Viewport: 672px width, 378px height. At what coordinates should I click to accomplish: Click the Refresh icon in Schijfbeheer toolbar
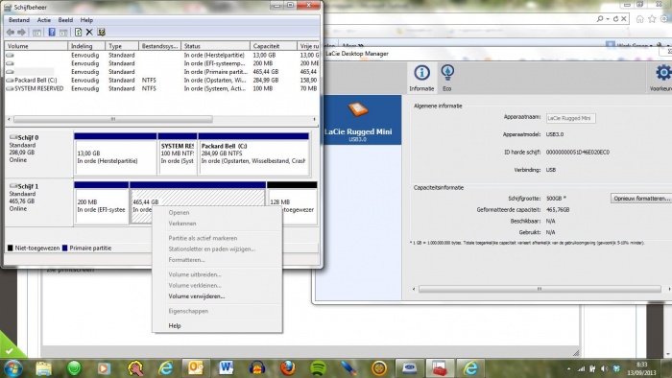pyautogui.click(x=78, y=32)
